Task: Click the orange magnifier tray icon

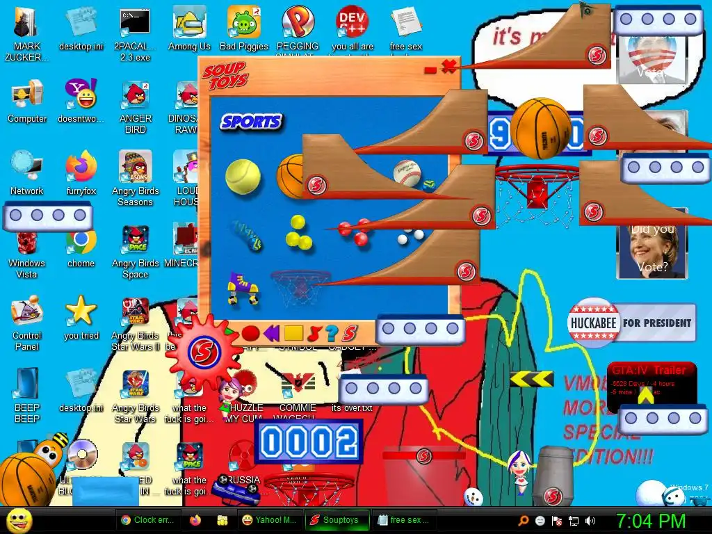Action: pyautogui.click(x=524, y=521)
